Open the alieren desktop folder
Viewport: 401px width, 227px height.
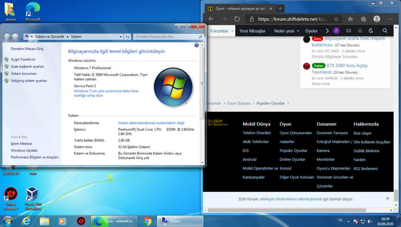click(11, 12)
